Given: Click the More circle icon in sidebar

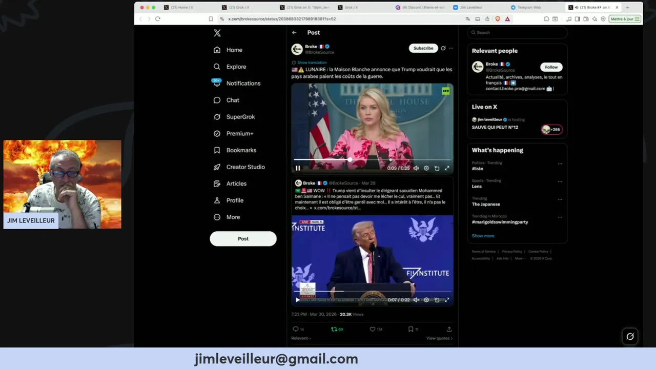Looking at the screenshot, I should (x=217, y=217).
